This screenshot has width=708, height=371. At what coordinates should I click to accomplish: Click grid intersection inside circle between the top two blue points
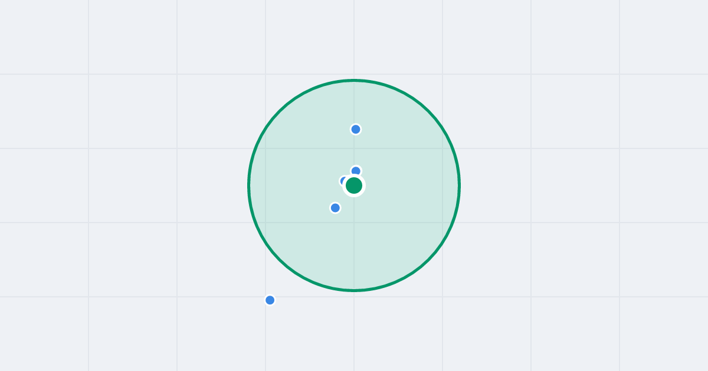pos(354,148)
